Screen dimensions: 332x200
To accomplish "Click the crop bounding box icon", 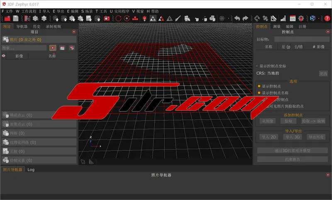I will tap(265, 19).
